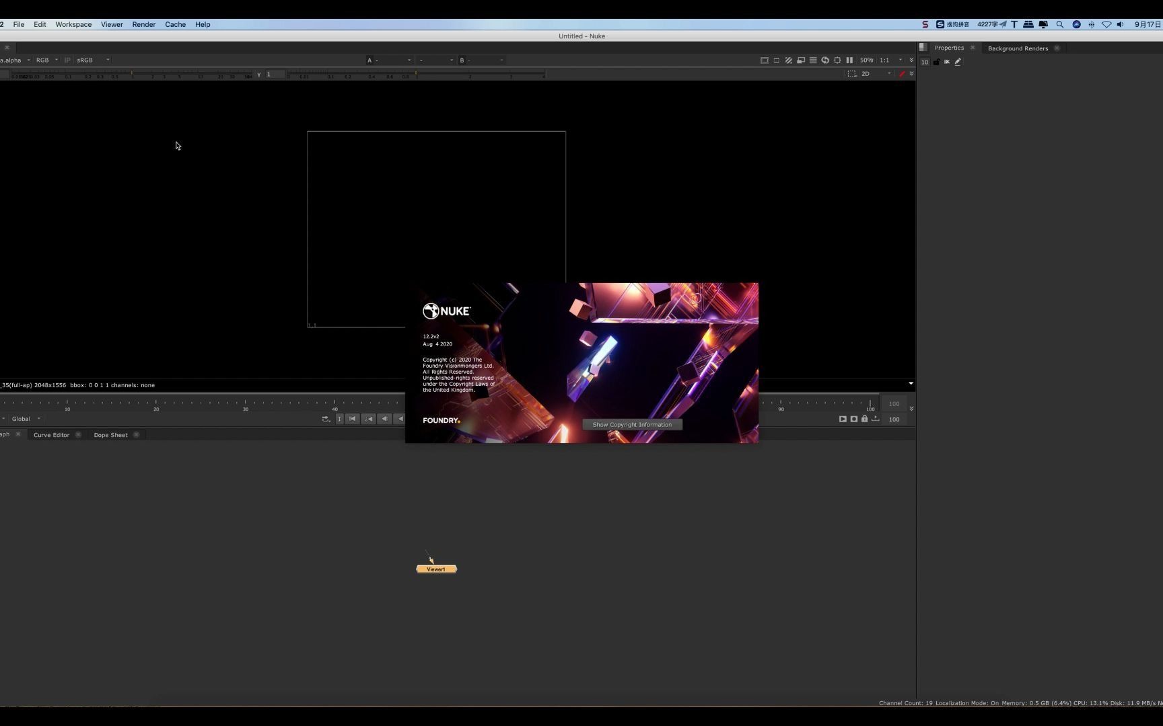The image size is (1163, 726).
Task: Switch to the Properties tab
Action: (x=949, y=48)
